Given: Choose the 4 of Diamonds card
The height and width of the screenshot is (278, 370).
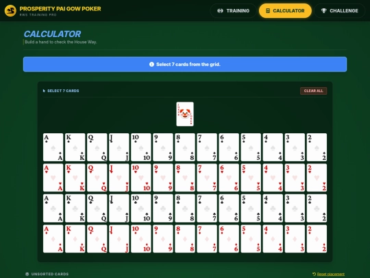Looking at the screenshot, I should click(273, 239).
